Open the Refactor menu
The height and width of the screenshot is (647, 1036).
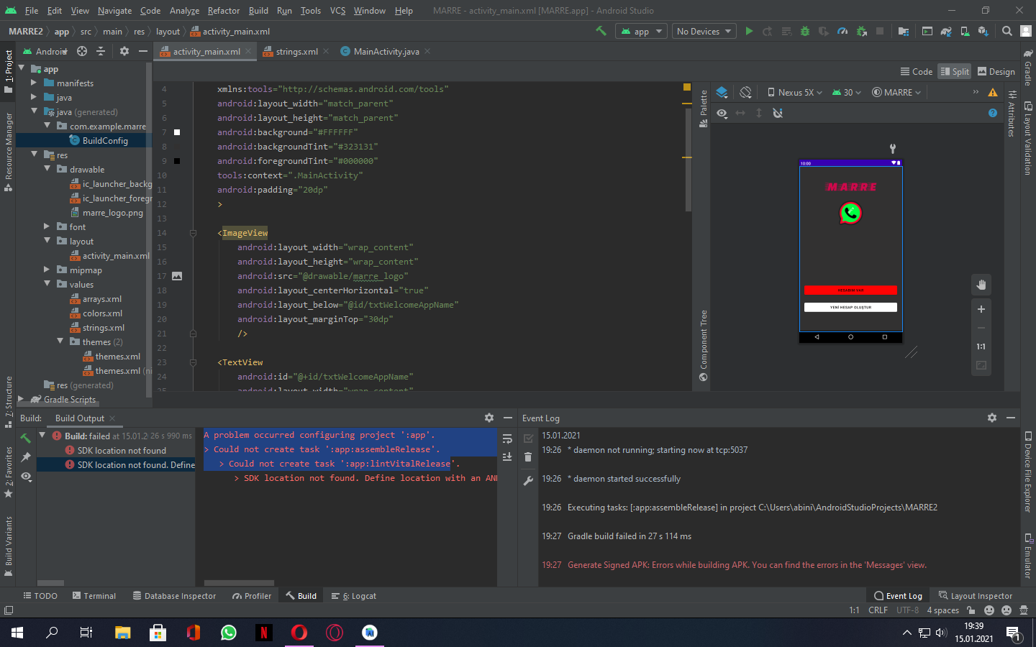pos(223,11)
